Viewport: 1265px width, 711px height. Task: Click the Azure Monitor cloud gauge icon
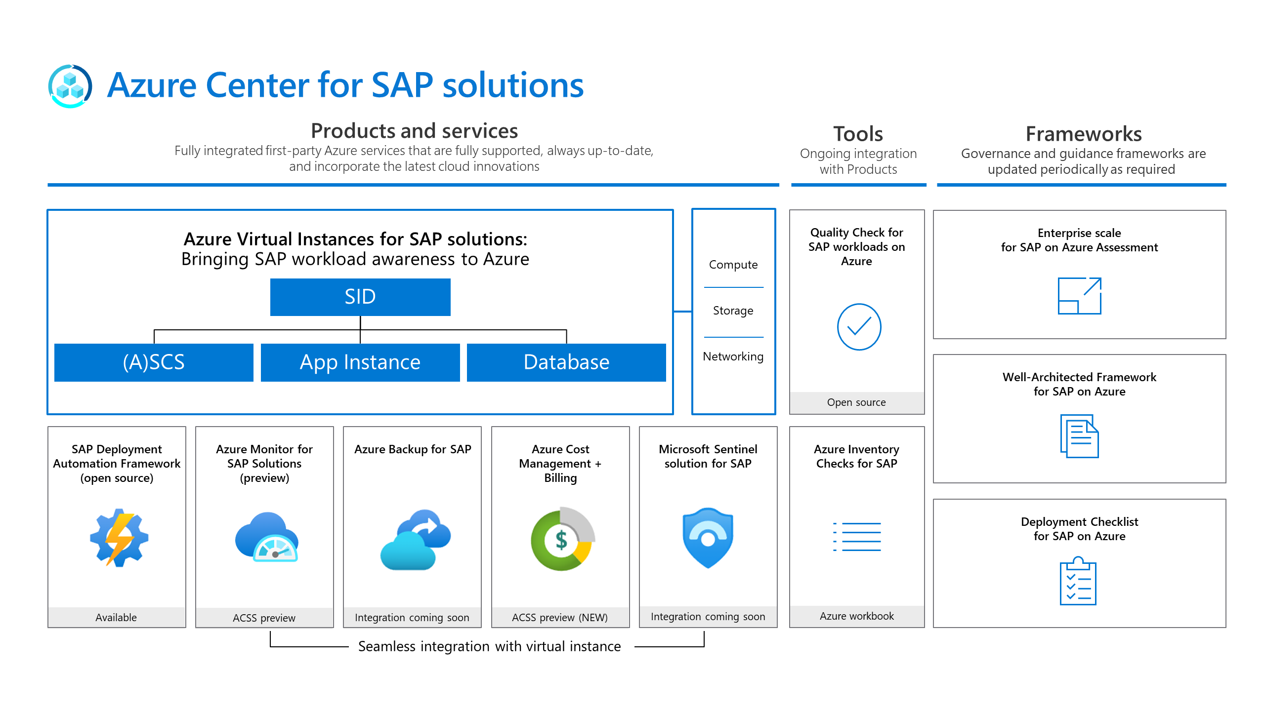(267, 538)
